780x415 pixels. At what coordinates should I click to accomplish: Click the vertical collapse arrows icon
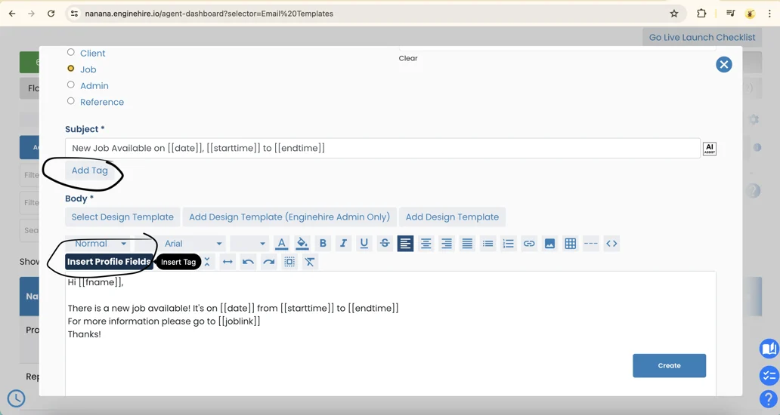(207, 262)
